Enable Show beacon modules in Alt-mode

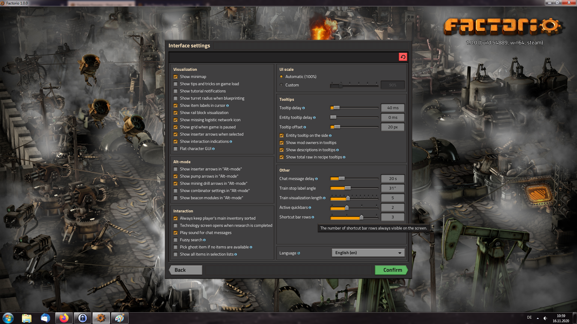pyautogui.click(x=176, y=198)
